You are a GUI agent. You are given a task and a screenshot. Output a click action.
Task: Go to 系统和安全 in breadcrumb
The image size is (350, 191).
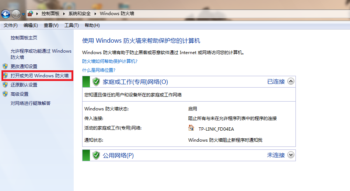coord(80,14)
